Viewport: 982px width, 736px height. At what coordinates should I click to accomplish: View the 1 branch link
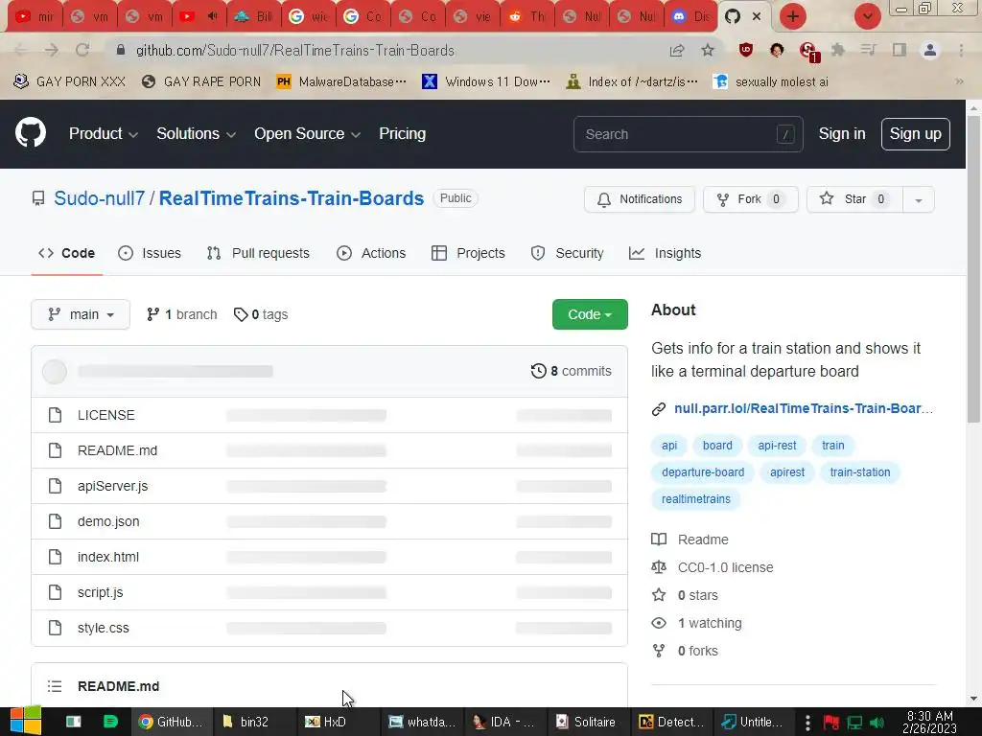coord(181,314)
